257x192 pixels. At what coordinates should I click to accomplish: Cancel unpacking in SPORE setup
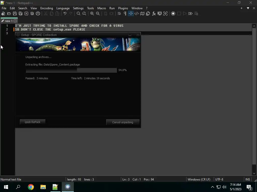tap(123, 122)
